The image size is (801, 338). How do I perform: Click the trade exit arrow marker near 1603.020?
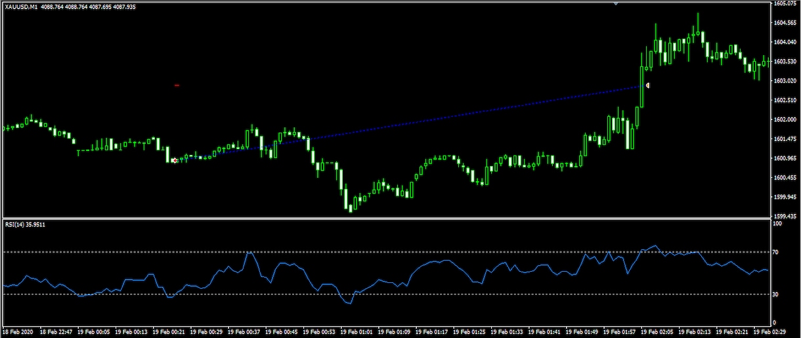(x=647, y=85)
